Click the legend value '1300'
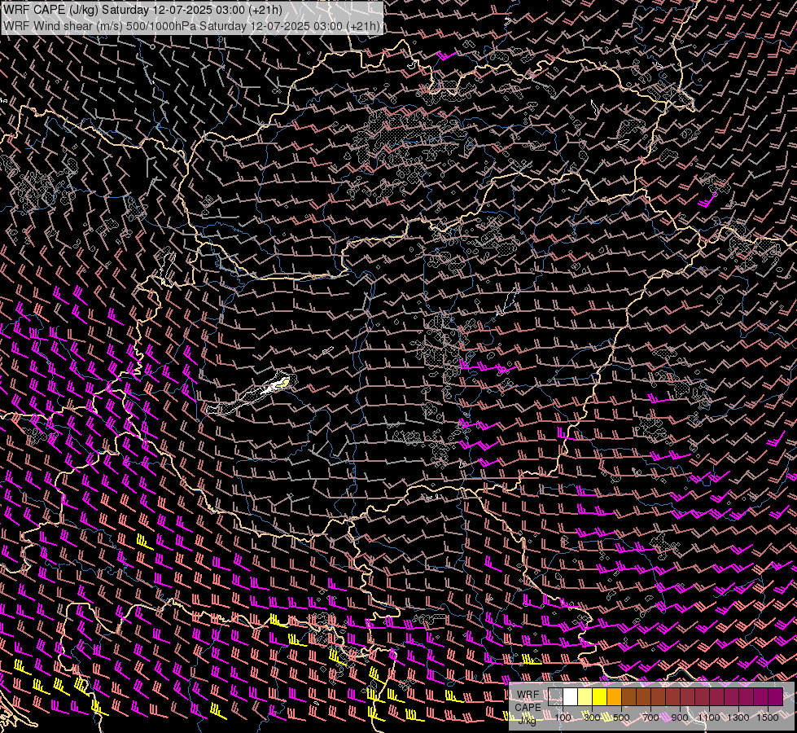This screenshot has height=733, width=797. point(738,718)
